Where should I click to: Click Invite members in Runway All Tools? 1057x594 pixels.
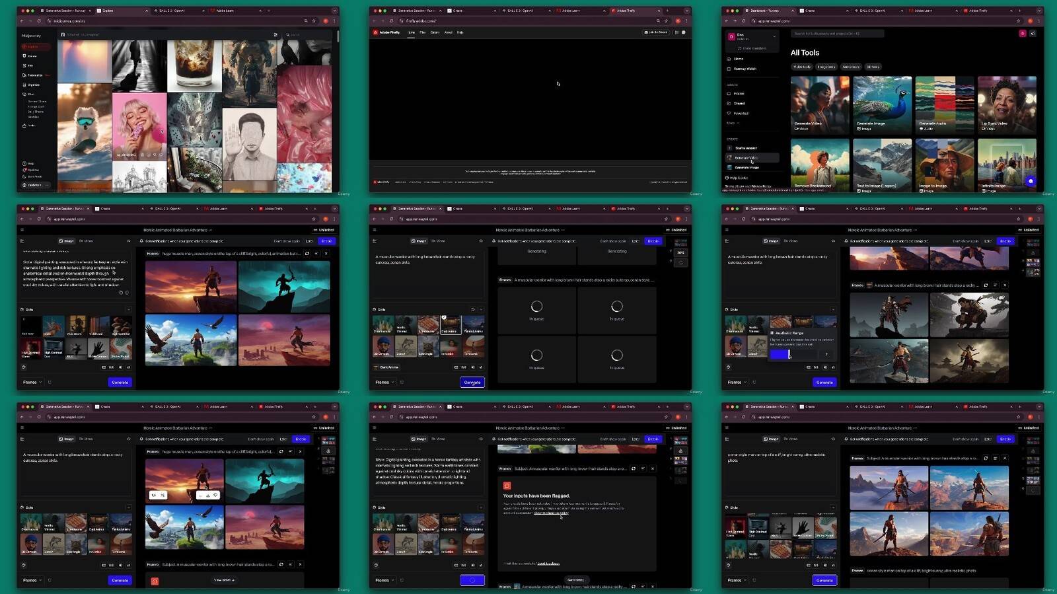[x=752, y=48]
